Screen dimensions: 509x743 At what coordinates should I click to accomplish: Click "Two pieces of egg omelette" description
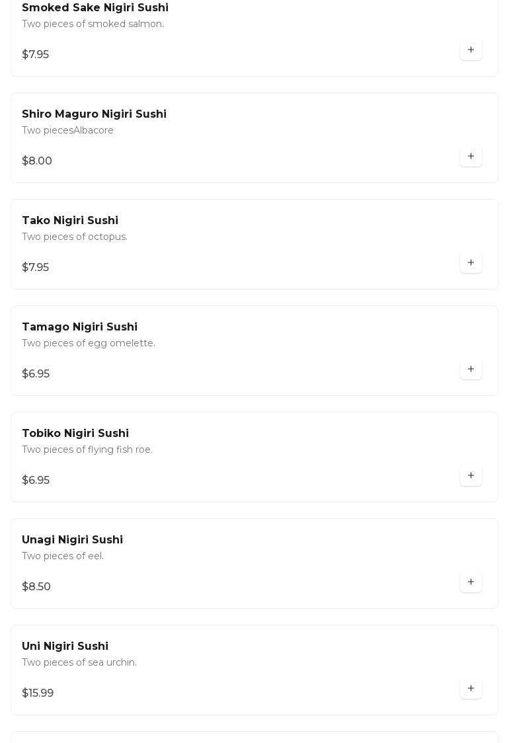[x=89, y=344]
